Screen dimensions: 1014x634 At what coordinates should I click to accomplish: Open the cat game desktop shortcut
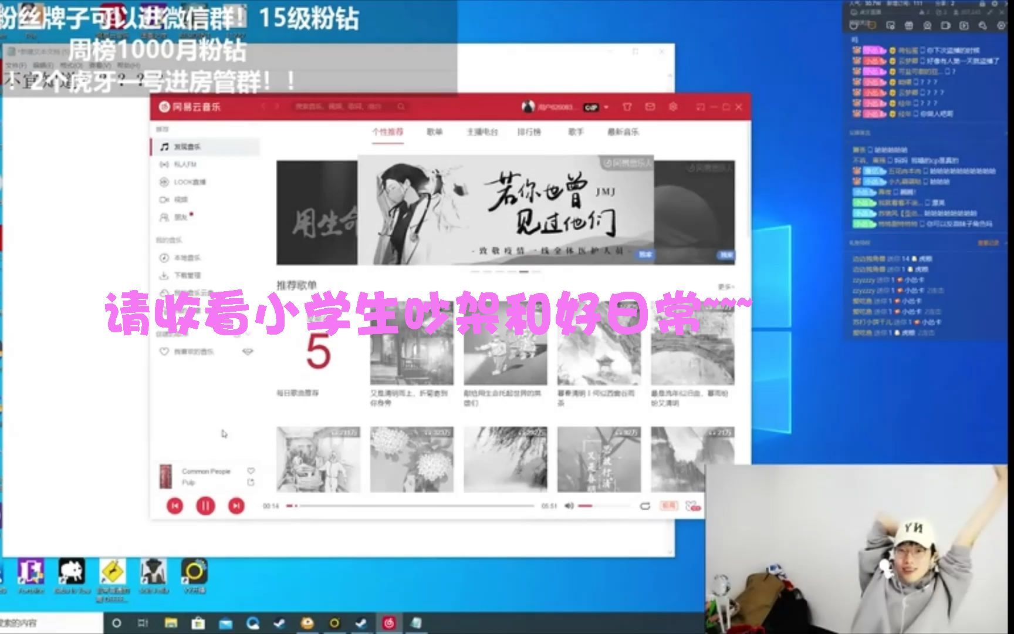[x=72, y=576]
